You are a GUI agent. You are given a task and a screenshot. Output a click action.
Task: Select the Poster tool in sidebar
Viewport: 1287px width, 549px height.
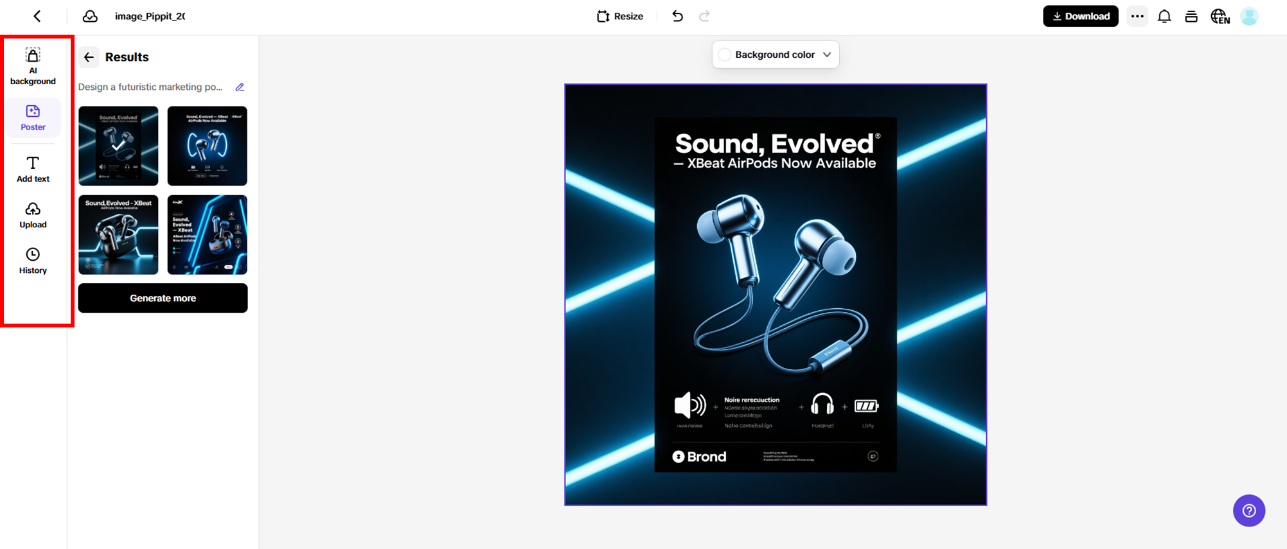[33, 118]
